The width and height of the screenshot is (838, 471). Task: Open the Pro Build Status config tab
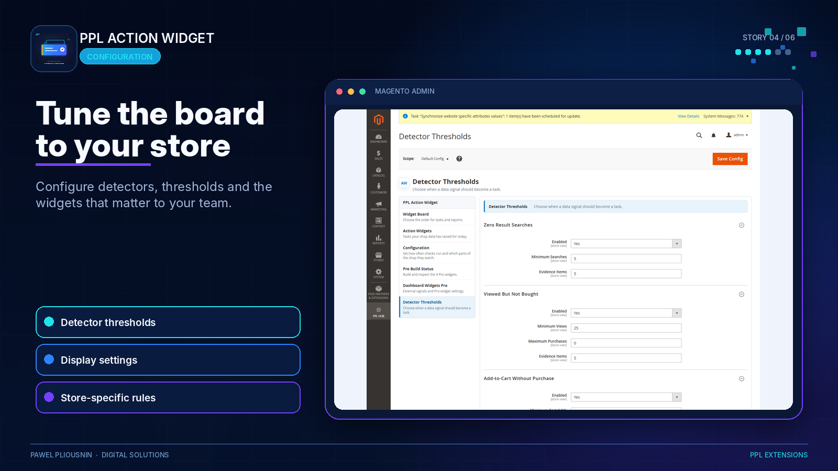pyautogui.click(x=437, y=271)
